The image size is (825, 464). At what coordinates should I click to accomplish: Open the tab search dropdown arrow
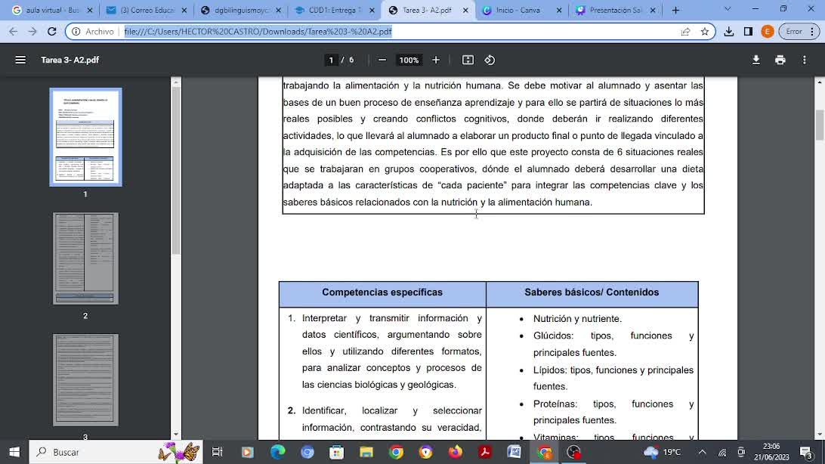[728, 9]
